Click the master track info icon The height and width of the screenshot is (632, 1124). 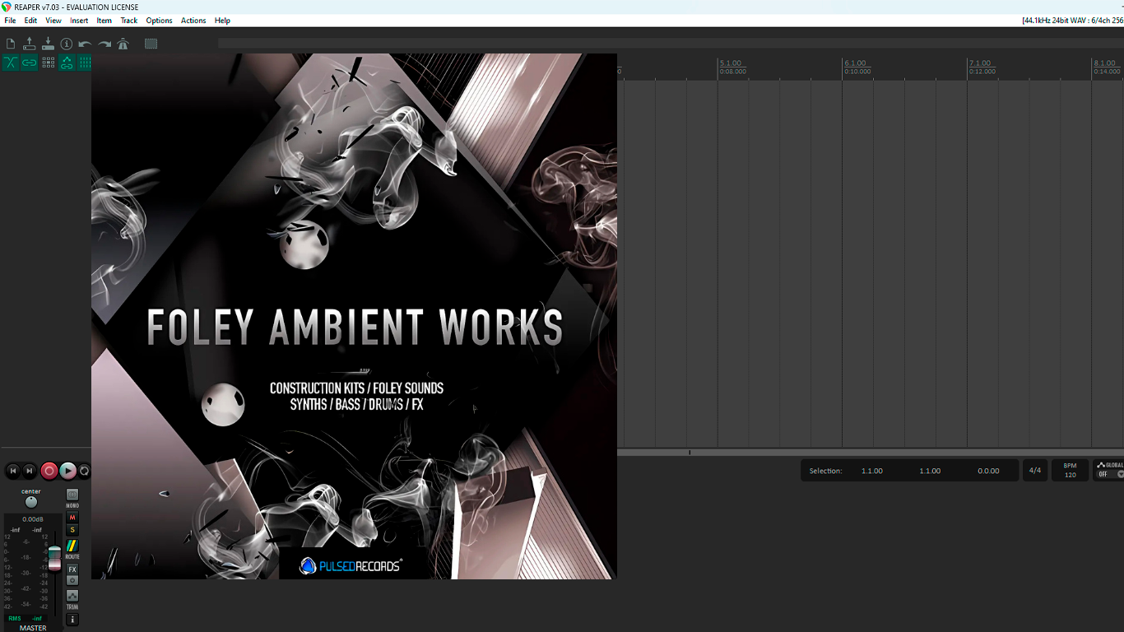72,619
